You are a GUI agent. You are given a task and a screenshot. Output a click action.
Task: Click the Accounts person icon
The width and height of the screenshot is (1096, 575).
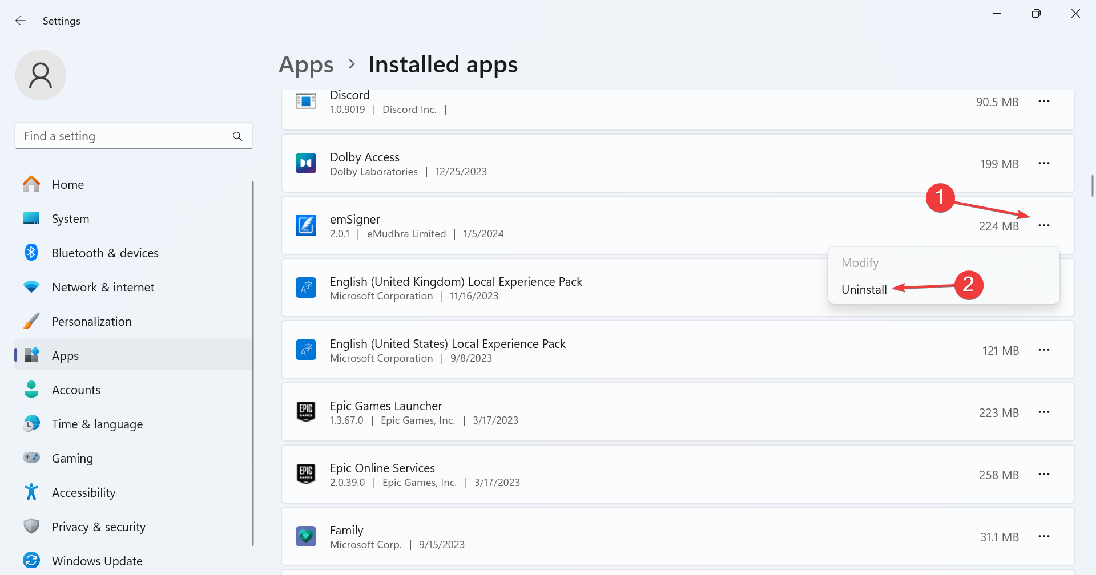pos(31,389)
